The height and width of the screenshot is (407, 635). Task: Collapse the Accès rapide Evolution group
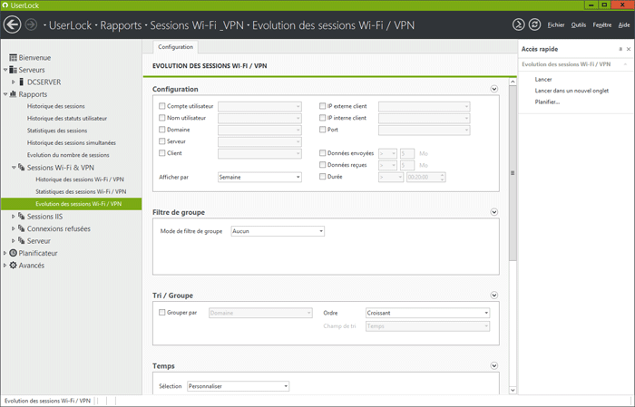(625, 64)
